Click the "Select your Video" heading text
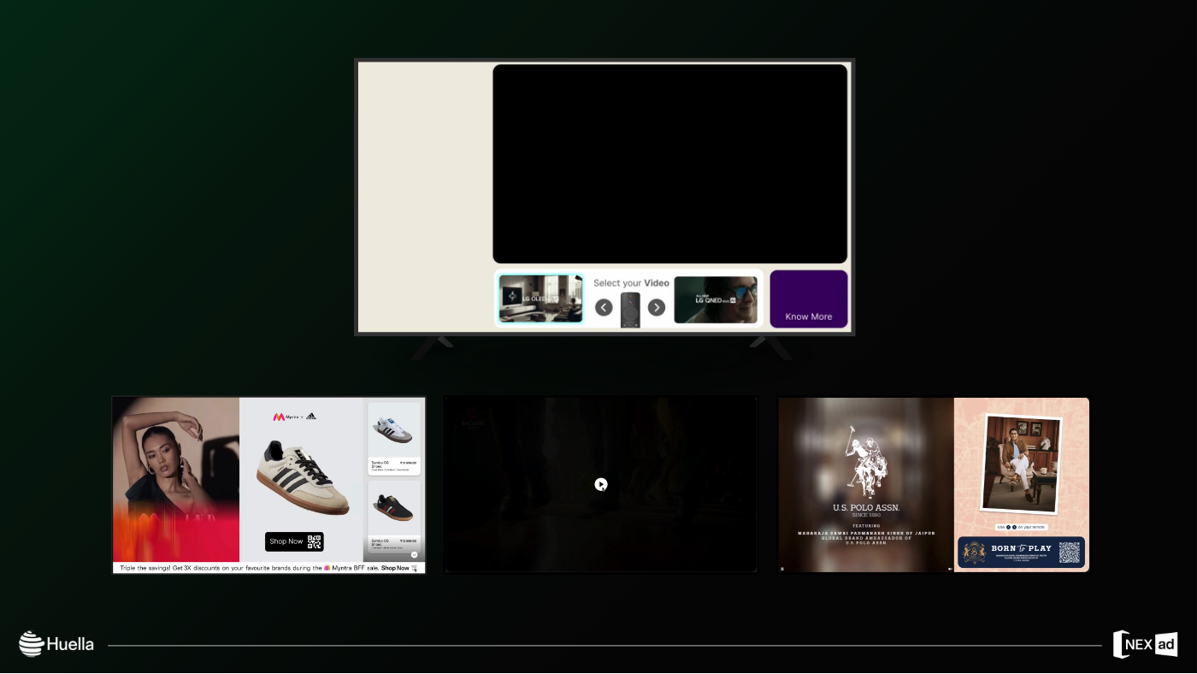1197x674 pixels. tap(631, 283)
